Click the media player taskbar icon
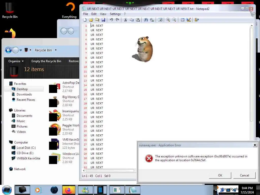Image resolution: width=260 pixels, height=195 pixels. 38,190
